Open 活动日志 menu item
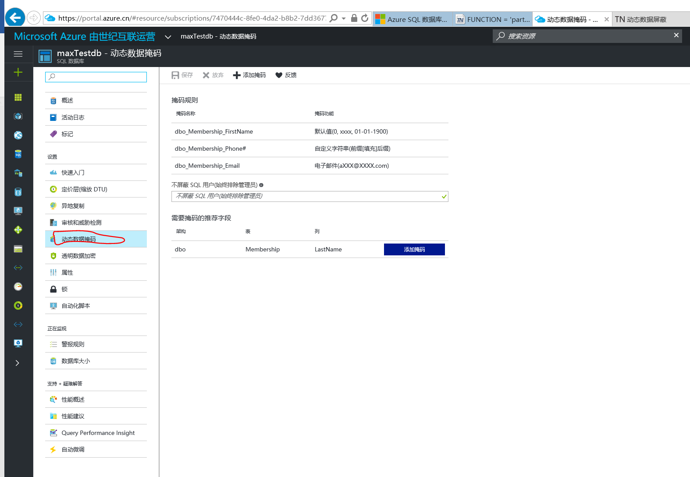Viewport: 690px width, 477px height. pyautogui.click(x=96, y=117)
